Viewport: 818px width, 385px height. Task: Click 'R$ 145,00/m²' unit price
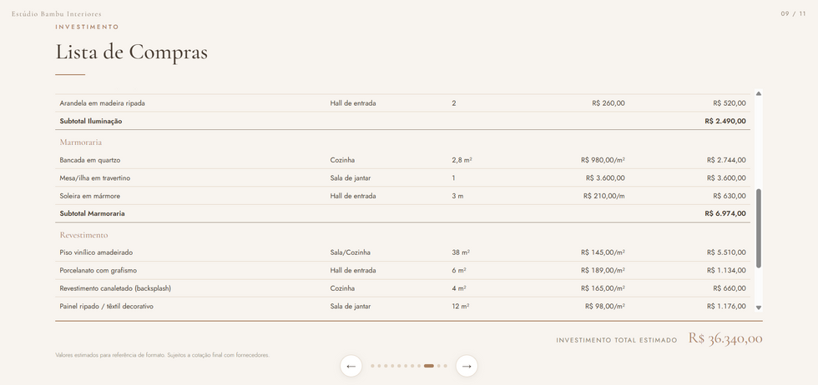603,252
